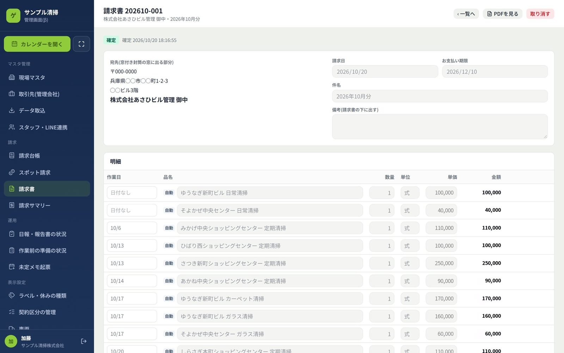Click unit field 式 in ひばり西ショッピングセンター row
The image size is (564, 353).
point(410,246)
